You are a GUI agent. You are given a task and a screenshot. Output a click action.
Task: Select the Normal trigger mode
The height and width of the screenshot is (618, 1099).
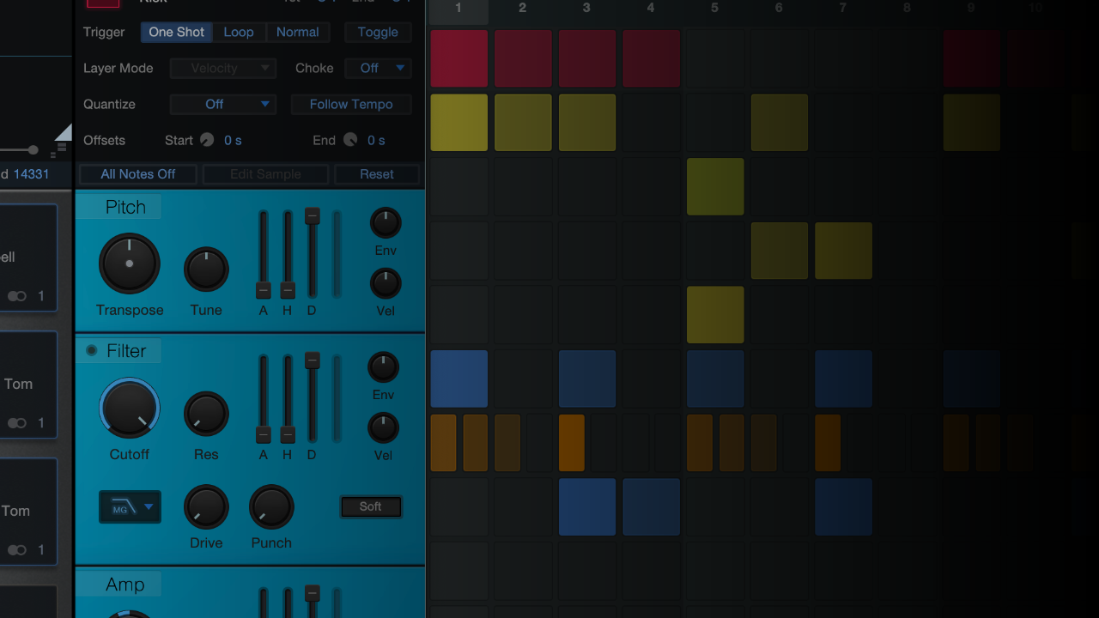(x=298, y=32)
